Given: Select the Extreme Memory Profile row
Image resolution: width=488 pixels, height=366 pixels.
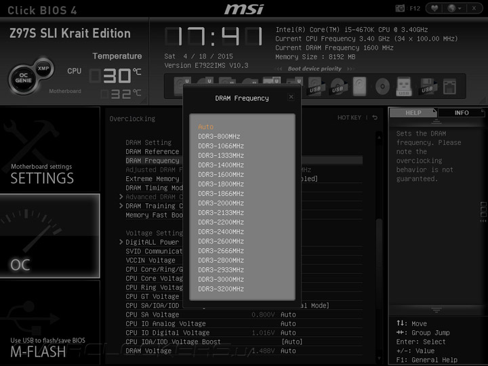Looking at the screenshot, I should tap(152, 179).
